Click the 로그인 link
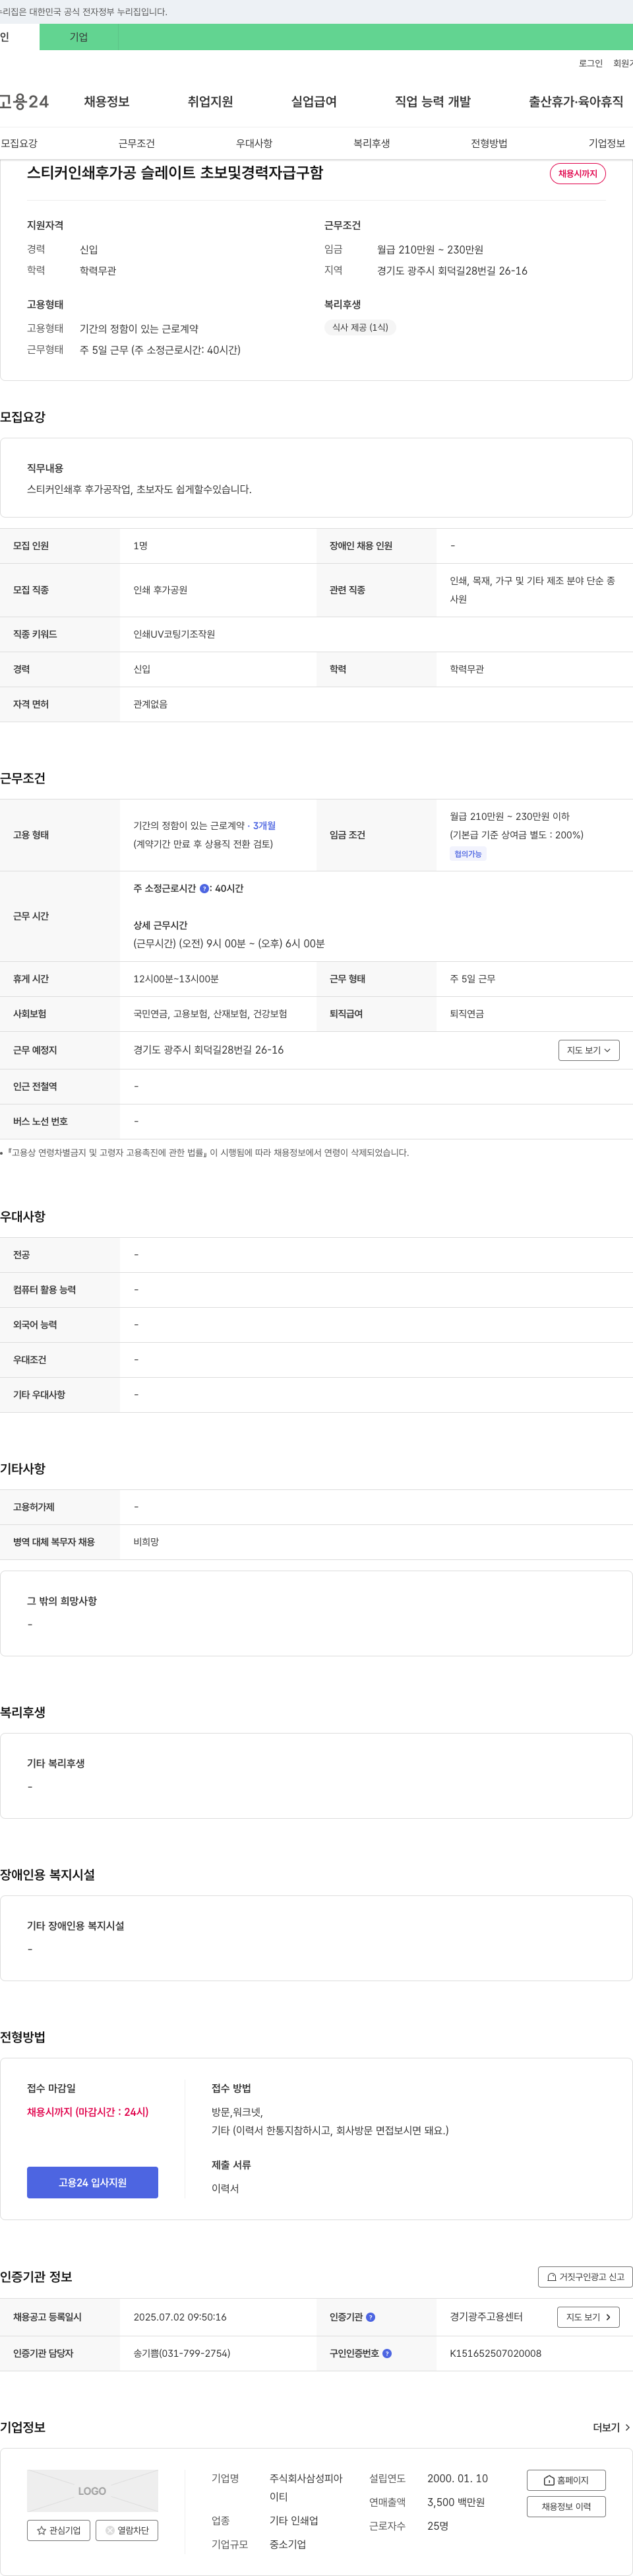633x2576 pixels. click(x=591, y=63)
